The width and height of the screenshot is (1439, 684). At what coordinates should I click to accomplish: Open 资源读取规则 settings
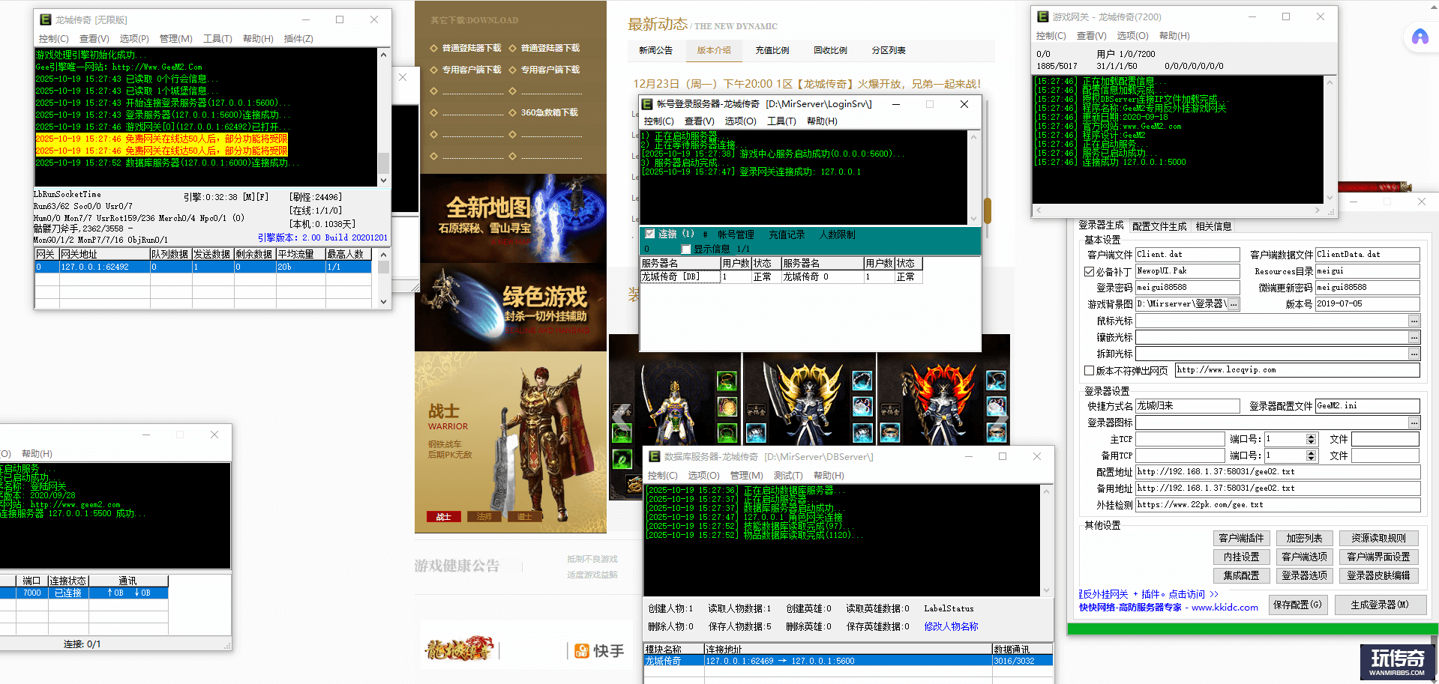pyautogui.click(x=1378, y=538)
